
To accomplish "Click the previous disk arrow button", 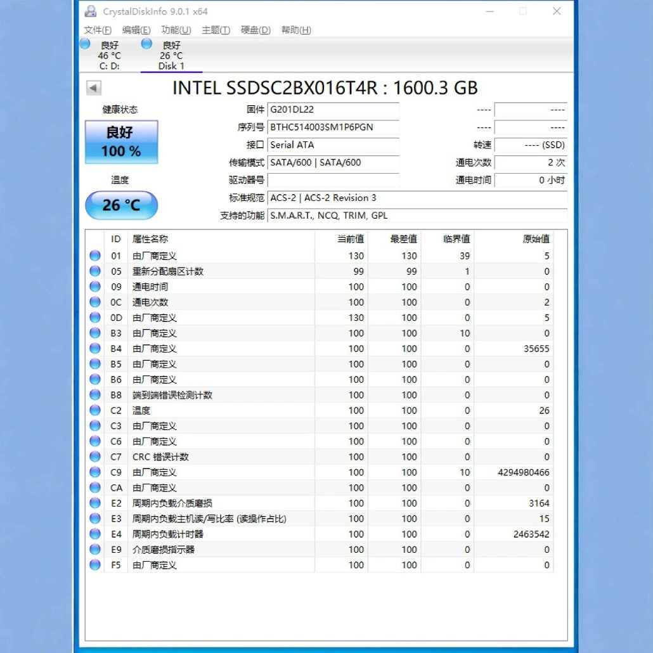I will [94, 88].
